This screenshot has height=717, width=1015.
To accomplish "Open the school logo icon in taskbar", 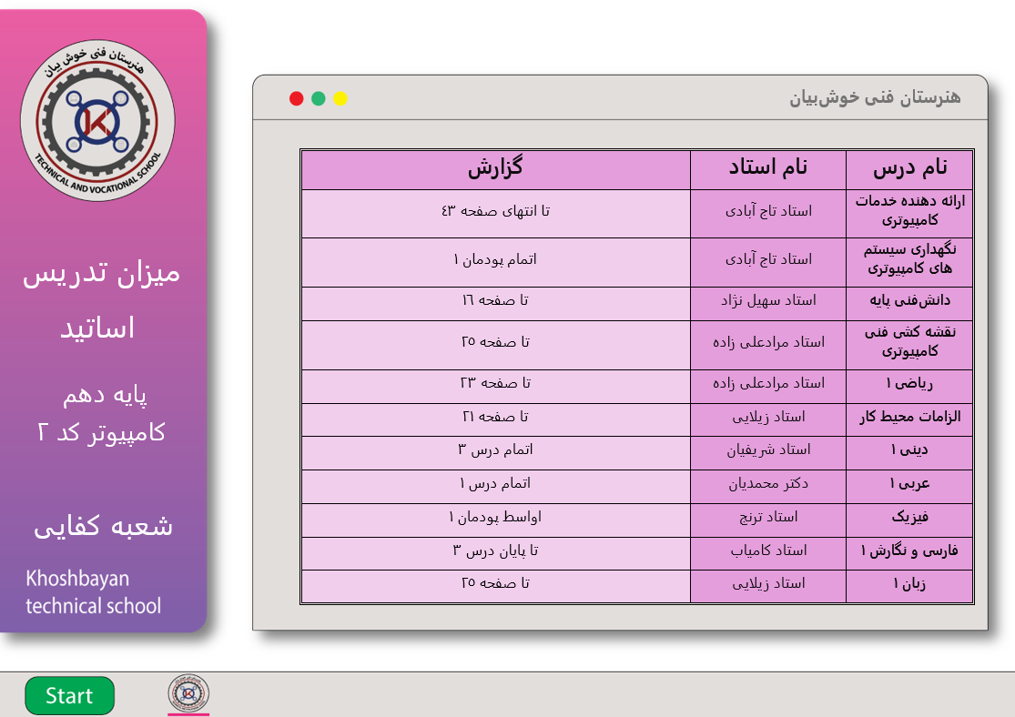I will point(188,693).
